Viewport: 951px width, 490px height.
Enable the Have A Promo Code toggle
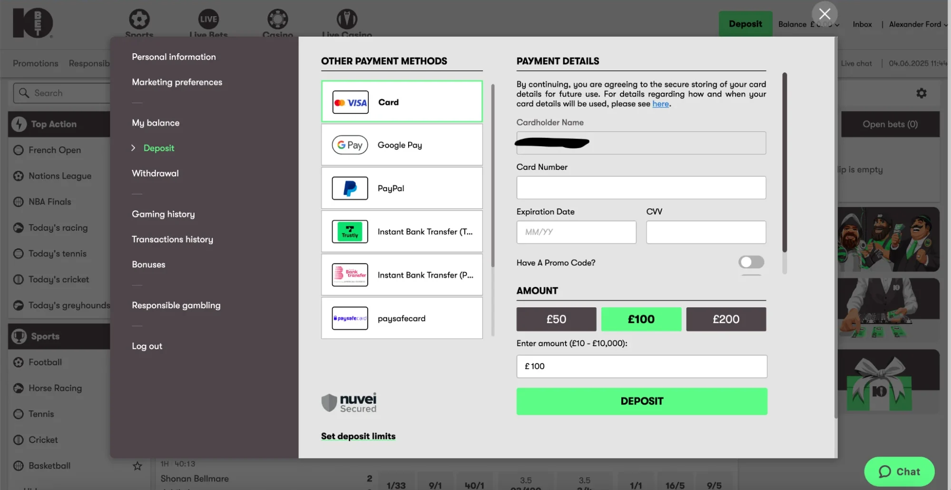tap(751, 262)
